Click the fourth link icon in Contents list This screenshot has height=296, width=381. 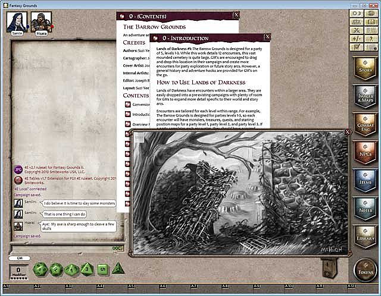click(127, 134)
